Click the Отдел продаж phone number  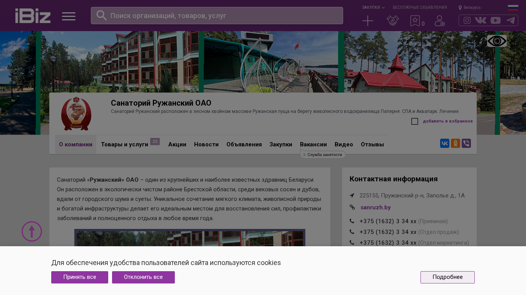pos(388,232)
